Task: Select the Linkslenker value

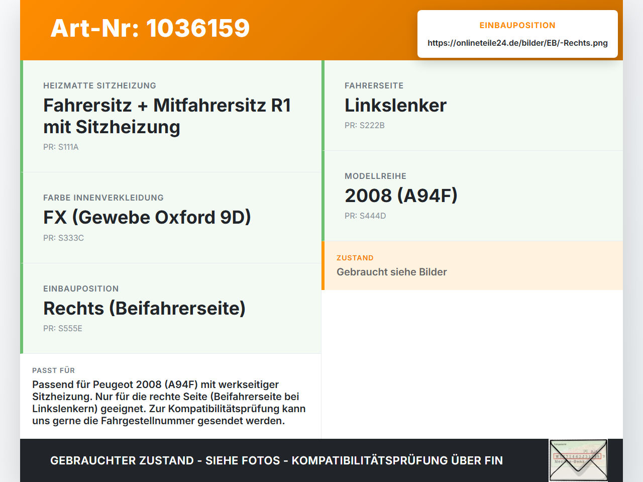Action: (395, 105)
